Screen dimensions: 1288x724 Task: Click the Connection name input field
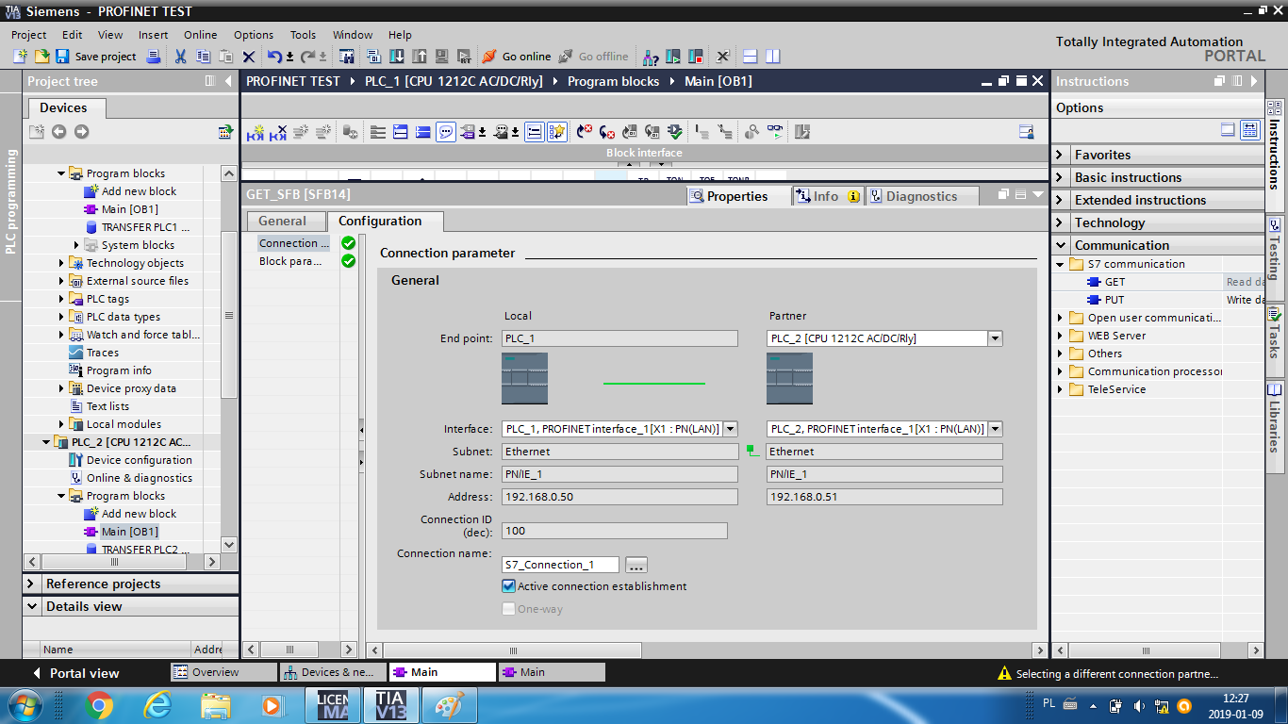[560, 565]
